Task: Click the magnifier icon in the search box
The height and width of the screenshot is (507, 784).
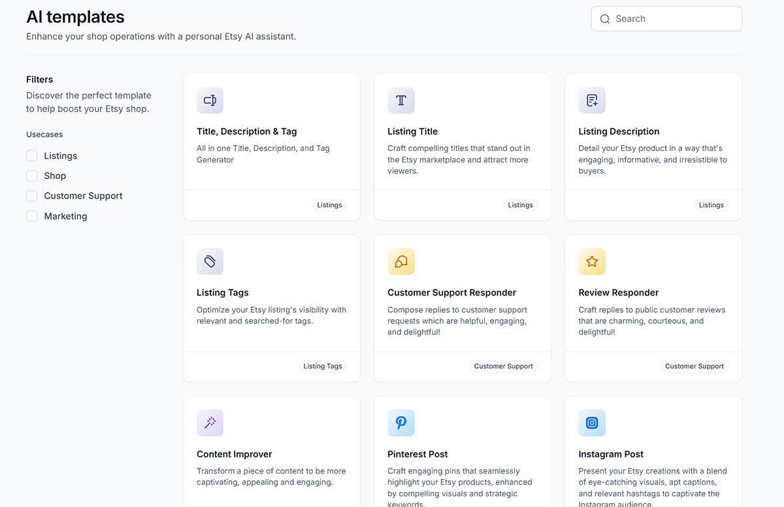Action: coord(605,19)
